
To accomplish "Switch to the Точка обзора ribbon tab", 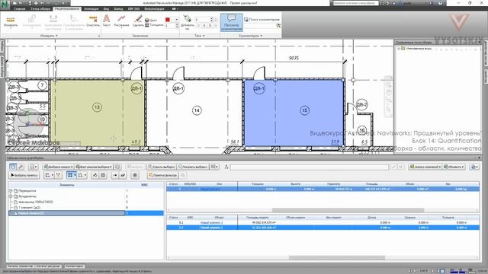I will point(40,9).
